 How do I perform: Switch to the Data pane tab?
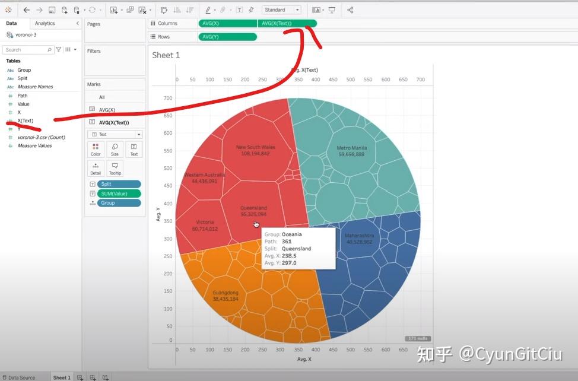tap(11, 23)
